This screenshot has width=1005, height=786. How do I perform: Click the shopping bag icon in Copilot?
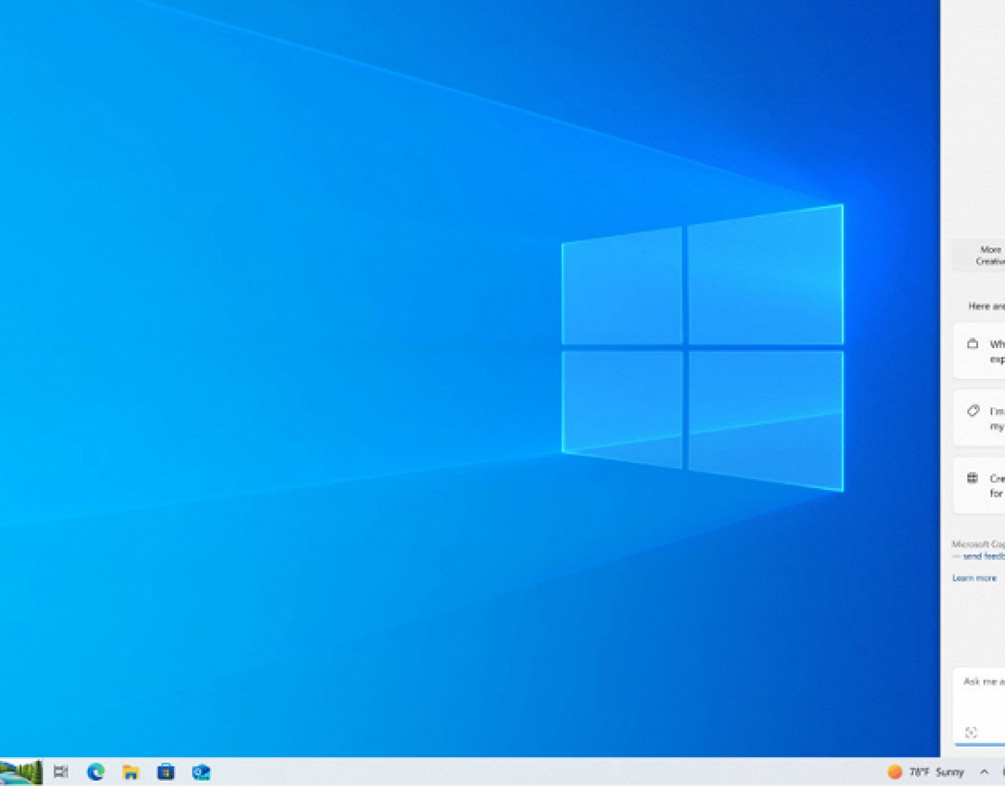click(973, 344)
